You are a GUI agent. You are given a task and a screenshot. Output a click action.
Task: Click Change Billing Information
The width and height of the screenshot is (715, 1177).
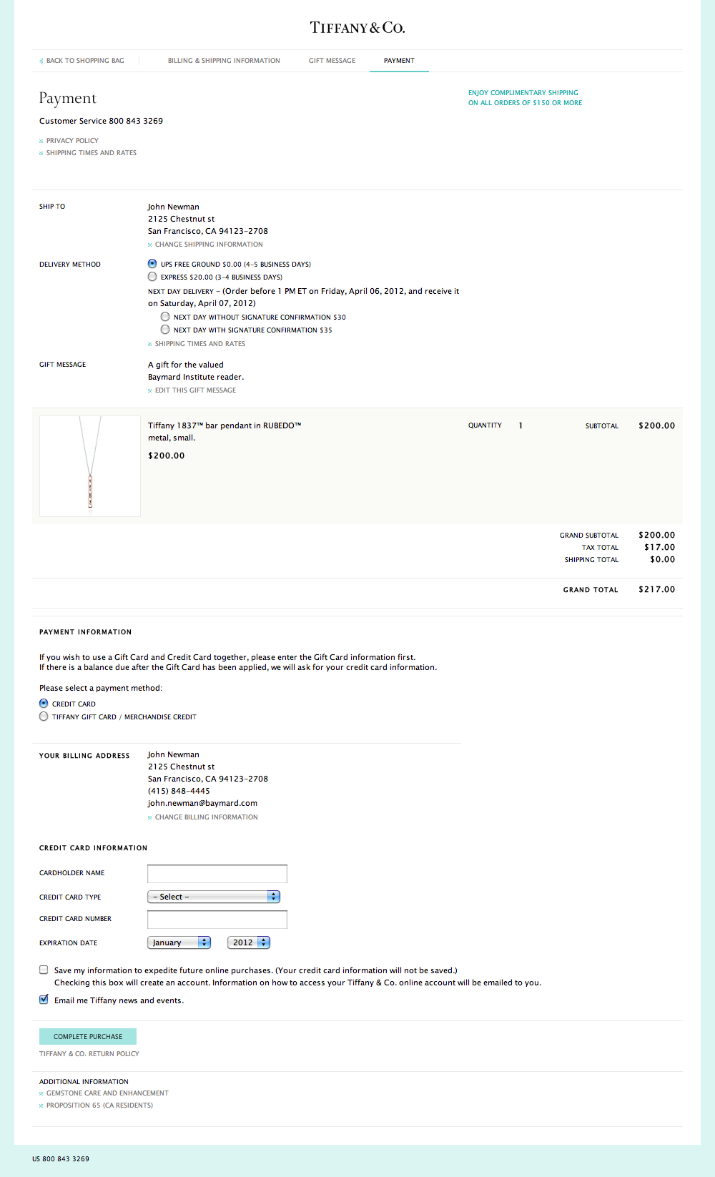click(x=206, y=817)
